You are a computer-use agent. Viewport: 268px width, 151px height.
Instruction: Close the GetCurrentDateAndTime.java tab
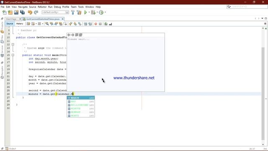62,19
